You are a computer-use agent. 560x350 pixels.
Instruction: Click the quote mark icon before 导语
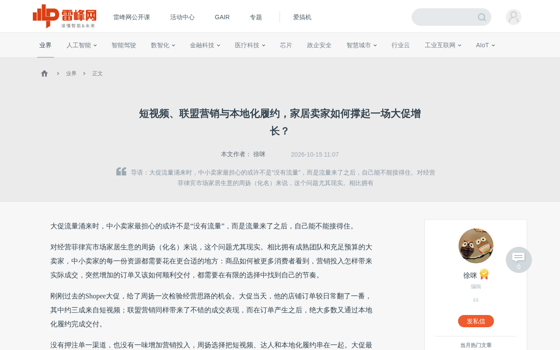[121, 171]
